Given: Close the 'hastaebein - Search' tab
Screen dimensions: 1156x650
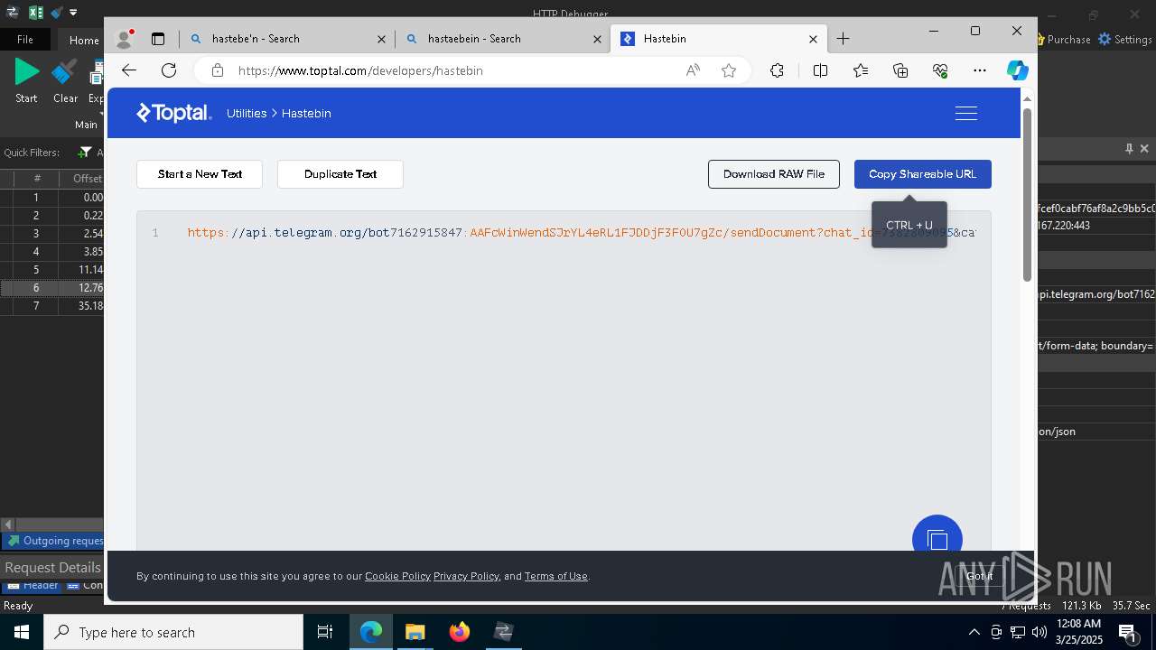Looking at the screenshot, I should [x=597, y=39].
